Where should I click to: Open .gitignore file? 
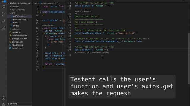click(x=16, y=29)
